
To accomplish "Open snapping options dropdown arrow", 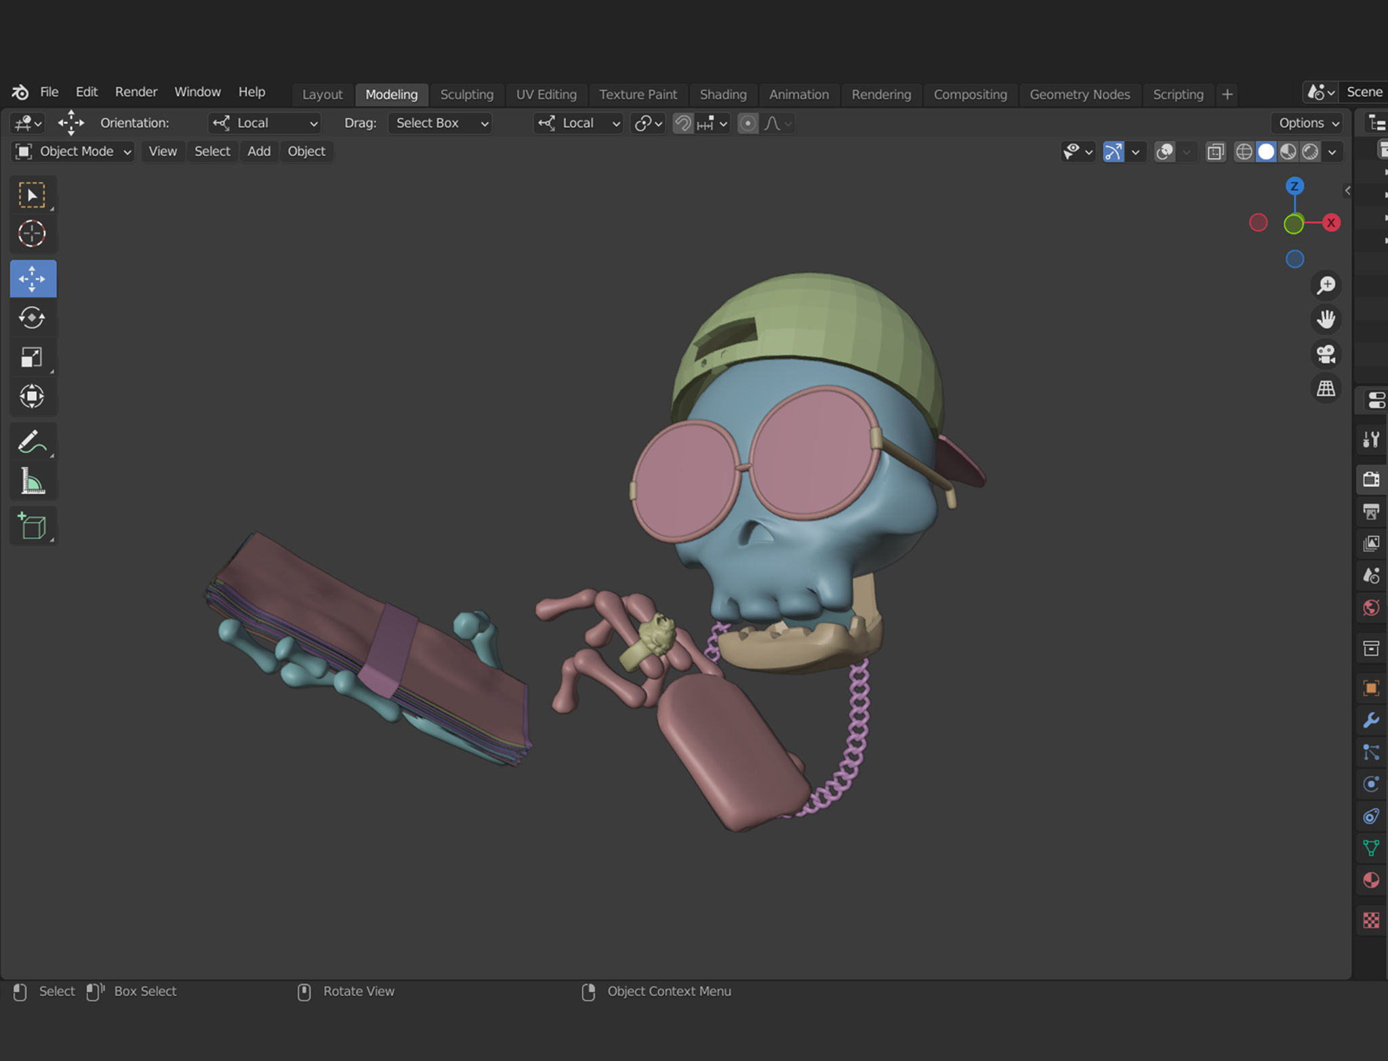I will click(723, 123).
